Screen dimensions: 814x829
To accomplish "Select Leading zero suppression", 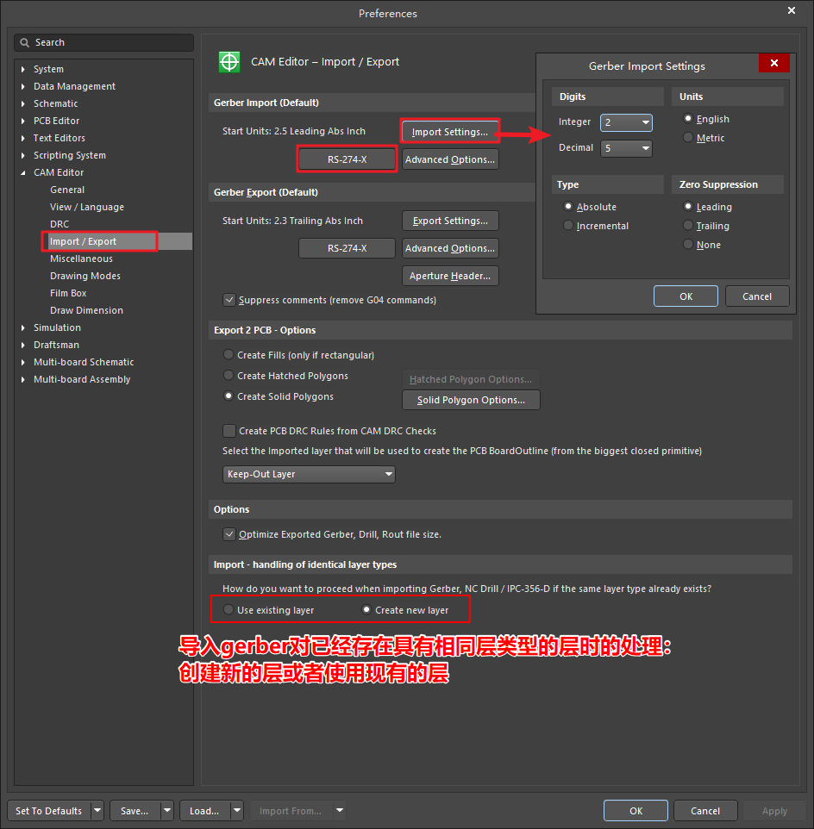I will (687, 206).
